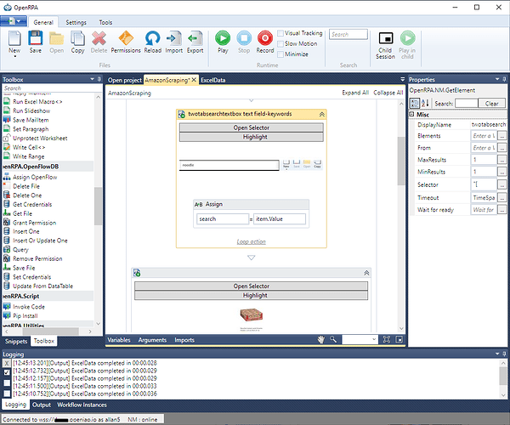
Task: Click the first Open Selector button
Action: pyautogui.click(x=251, y=127)
